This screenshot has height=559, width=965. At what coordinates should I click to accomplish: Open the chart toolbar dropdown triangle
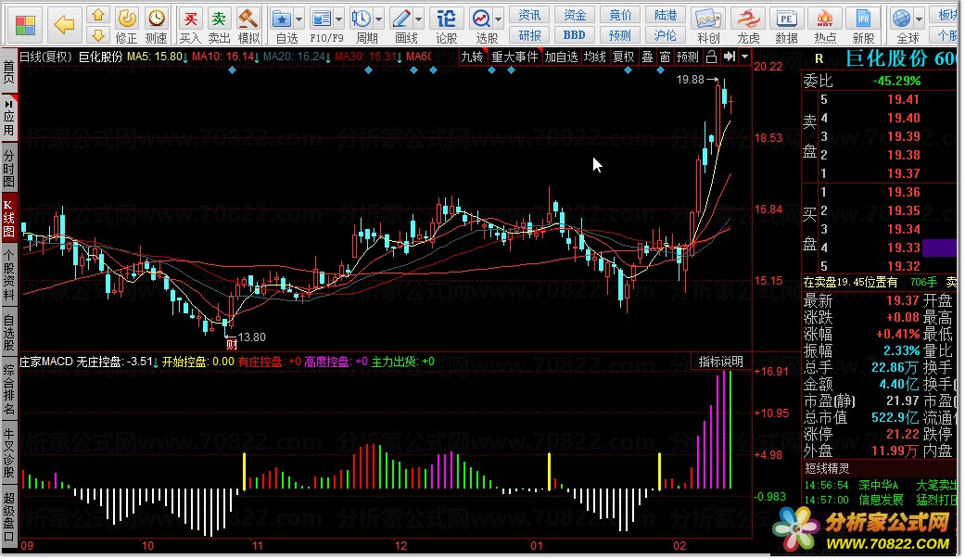[744, 57]
